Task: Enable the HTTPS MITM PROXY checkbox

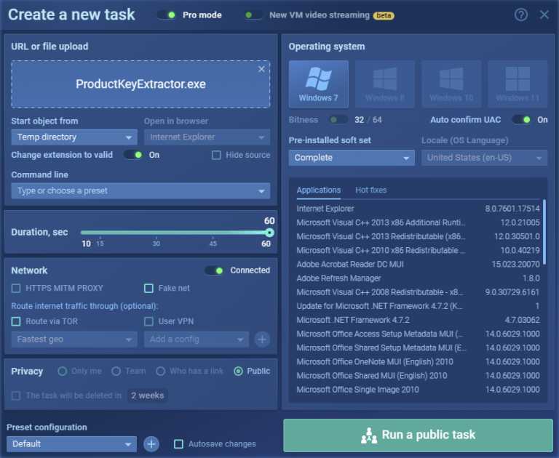Action: (16, 288)
